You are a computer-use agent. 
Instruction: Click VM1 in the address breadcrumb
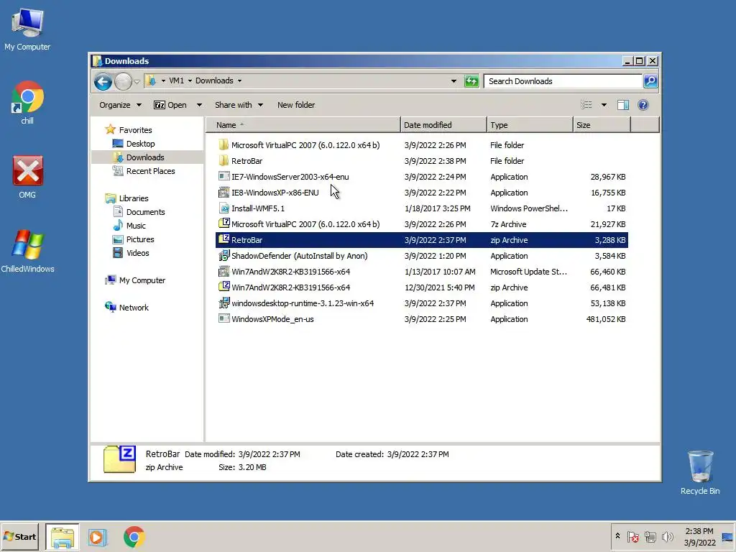[177, 80]
